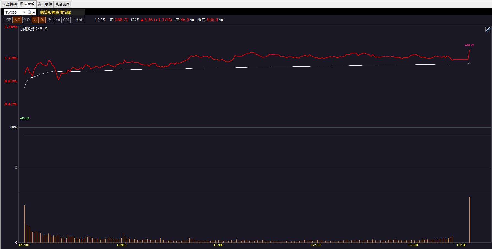Click the 13:35 time label
The height and width of the screenshot is (249, 492).
coord(100,20)
